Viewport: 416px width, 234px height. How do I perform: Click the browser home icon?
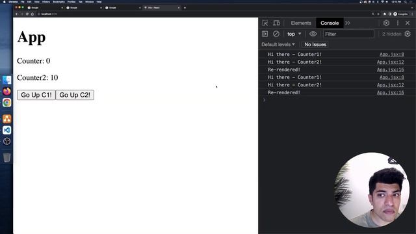(x=32, y=14)
